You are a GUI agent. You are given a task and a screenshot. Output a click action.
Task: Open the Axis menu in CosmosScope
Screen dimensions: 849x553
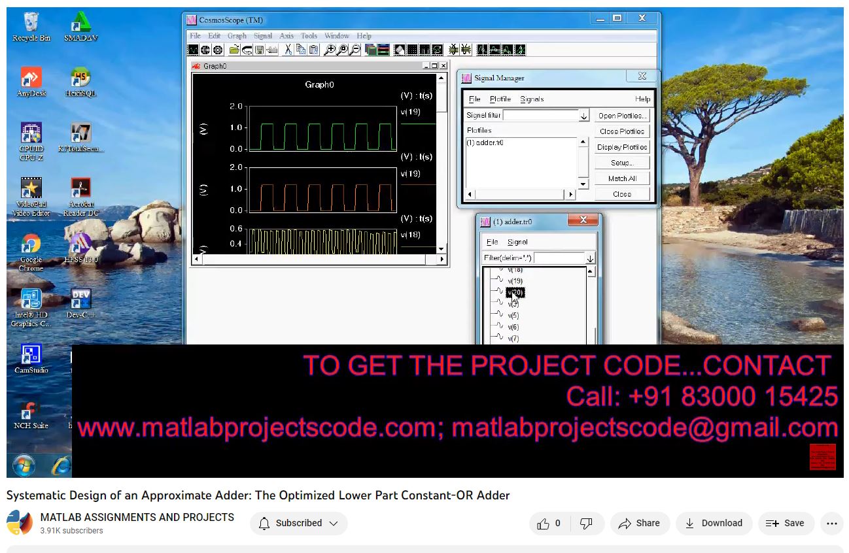coord(286,36)
